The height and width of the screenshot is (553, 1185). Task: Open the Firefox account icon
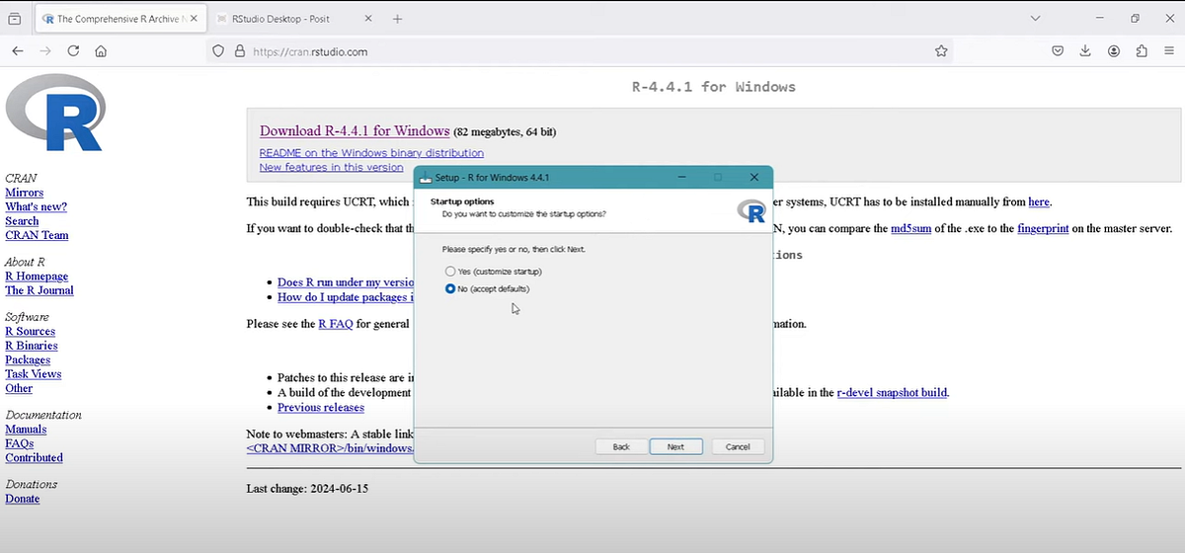[1114, 51]
